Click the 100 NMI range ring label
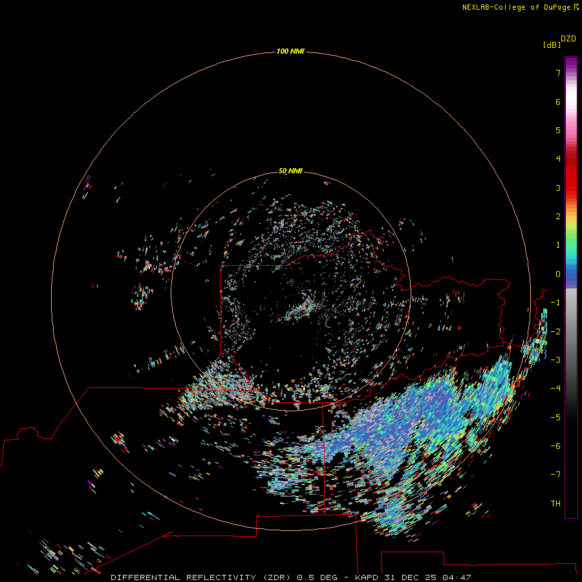582x582 pixels. pyautogui.click(x=290, y=51)
